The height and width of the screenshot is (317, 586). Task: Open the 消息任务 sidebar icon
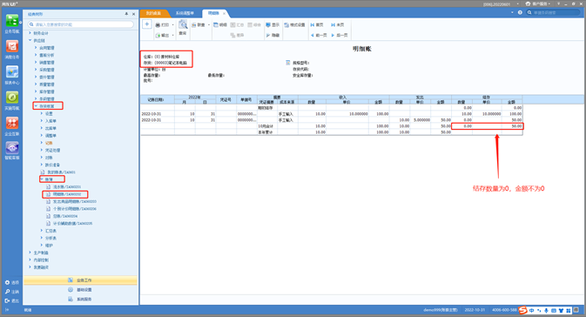[12, 46]
